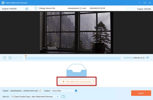Seek within the light blue timeline bar
This screenshot has width=153, height=100.
point(73,58)
